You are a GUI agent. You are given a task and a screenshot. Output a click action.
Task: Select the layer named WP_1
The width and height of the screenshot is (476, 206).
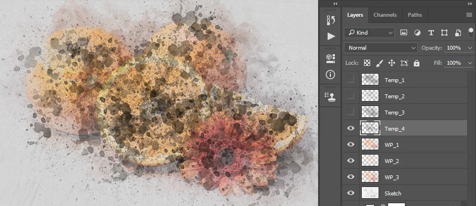391,145
